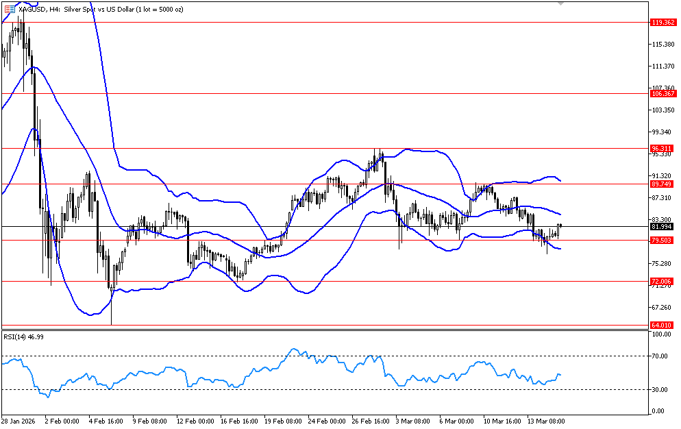Click the 99.340 value on price scale
Viewport: 681px width, 429px height.
pyautogui.click(x=662, y=132)
